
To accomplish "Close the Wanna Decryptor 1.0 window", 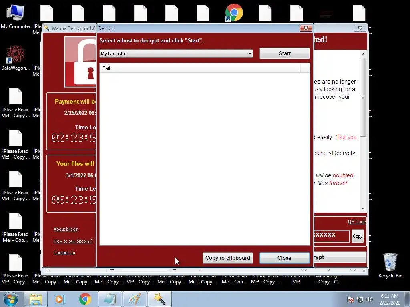I will [x=360, y=28].
